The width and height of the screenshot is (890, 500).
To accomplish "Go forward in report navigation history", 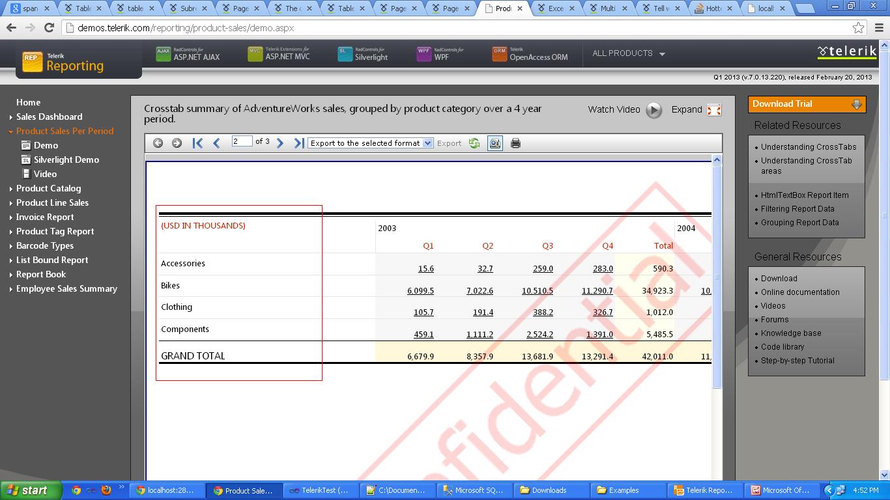I will (177, 143).
